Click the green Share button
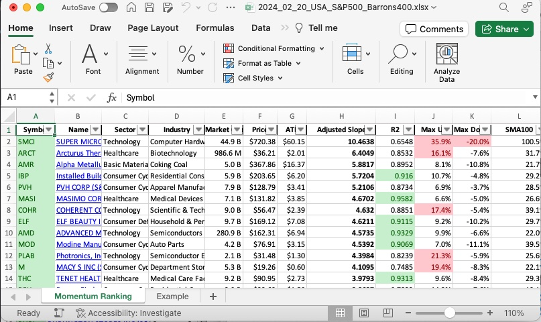The width and height of the screenshot is (541, 322). [504, 29]
